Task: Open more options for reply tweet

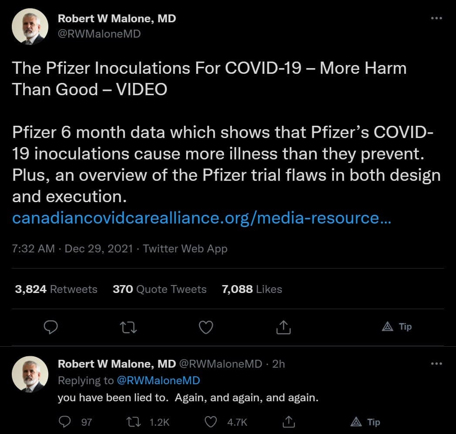Action: coord(436,363)
